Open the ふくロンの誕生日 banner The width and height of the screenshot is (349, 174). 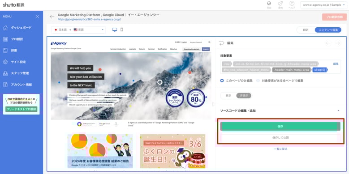pyautogui.click(x=173, y=151)
